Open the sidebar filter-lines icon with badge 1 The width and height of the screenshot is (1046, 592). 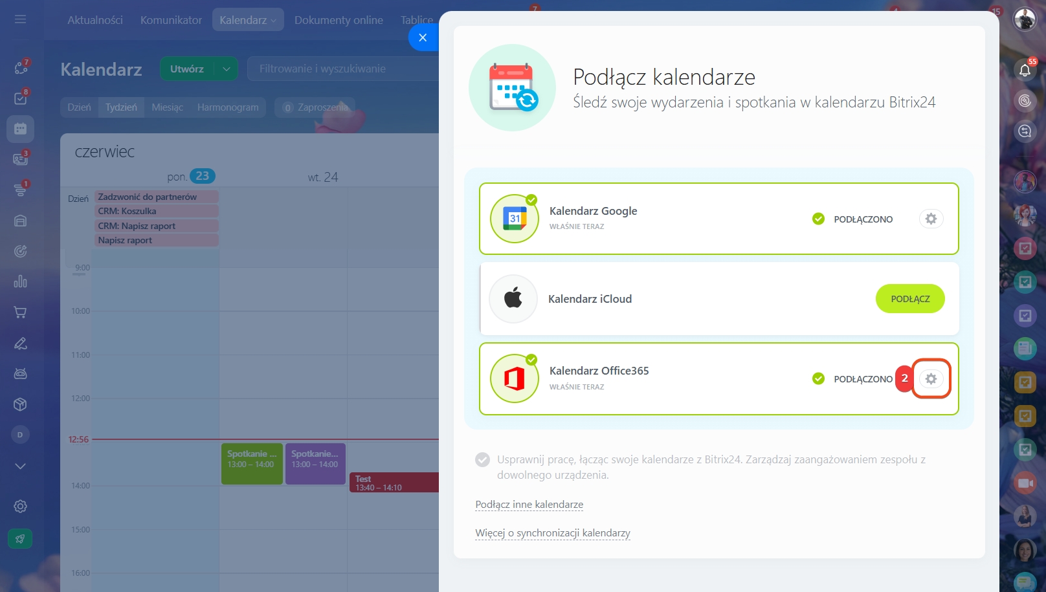click(x=20, y=190)
